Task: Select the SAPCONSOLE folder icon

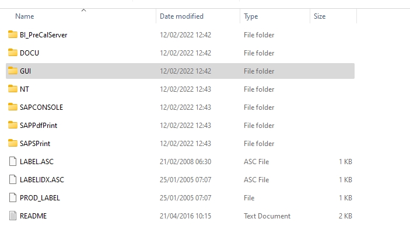Action: (x=13, y=107)
